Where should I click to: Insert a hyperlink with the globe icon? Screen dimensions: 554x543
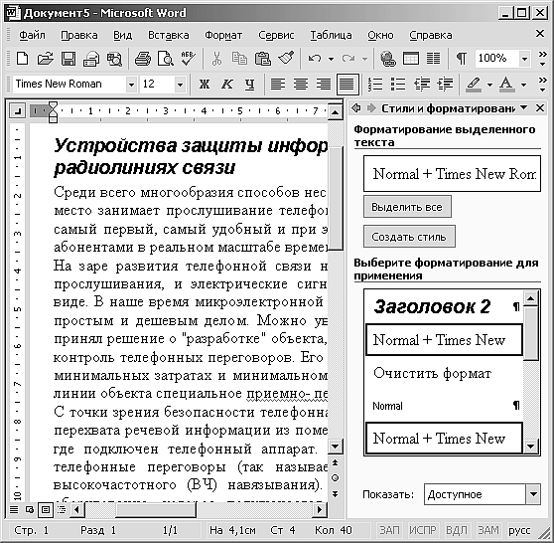[x=387, y=59]
